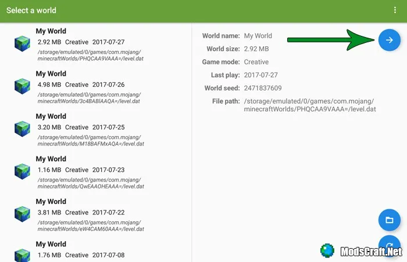This screenshot has width=407, height=262.
Task: Tap the blue forward arrow button
Action: click(x=389, y=40)
